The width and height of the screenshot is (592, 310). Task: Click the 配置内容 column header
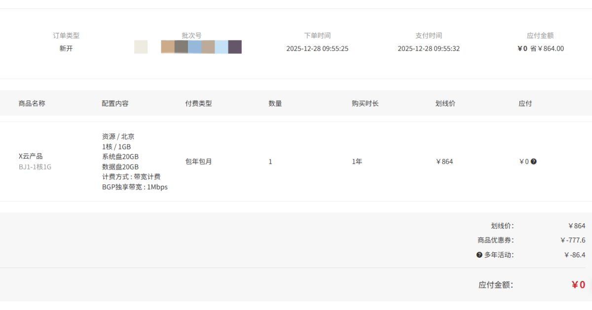click(115, 103)
